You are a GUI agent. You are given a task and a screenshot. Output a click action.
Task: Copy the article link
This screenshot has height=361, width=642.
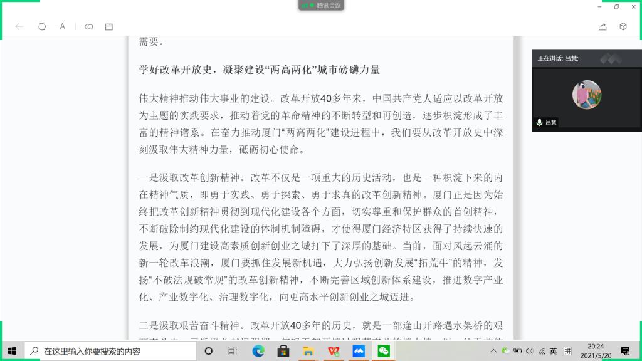[88, 27]
